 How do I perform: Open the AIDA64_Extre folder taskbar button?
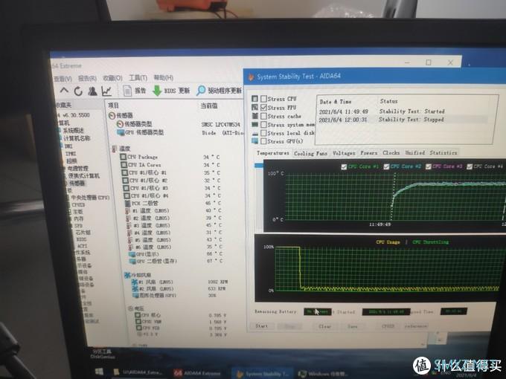[139, 372]
